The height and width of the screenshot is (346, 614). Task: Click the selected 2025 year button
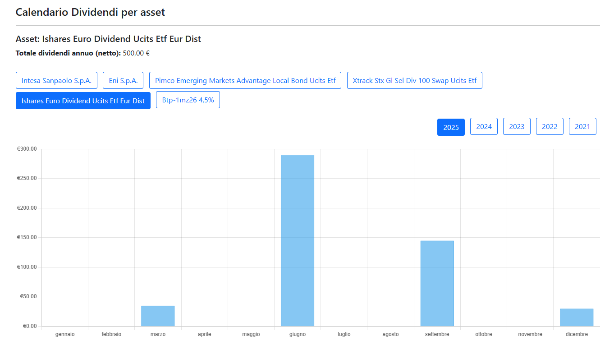[451, 127]
